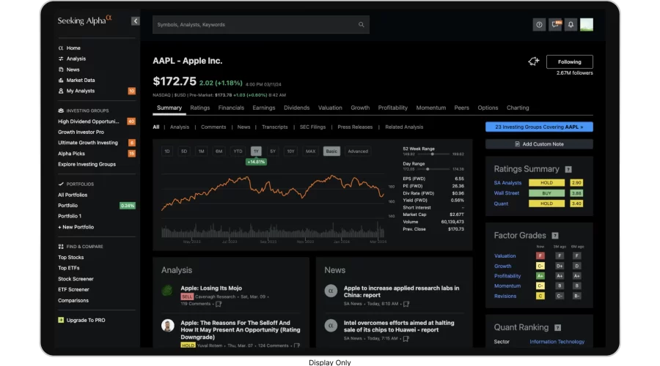Viewport: 660px width, 366px height.
Task: Select the MAX chart range
Action: click(x=310, y=152)
